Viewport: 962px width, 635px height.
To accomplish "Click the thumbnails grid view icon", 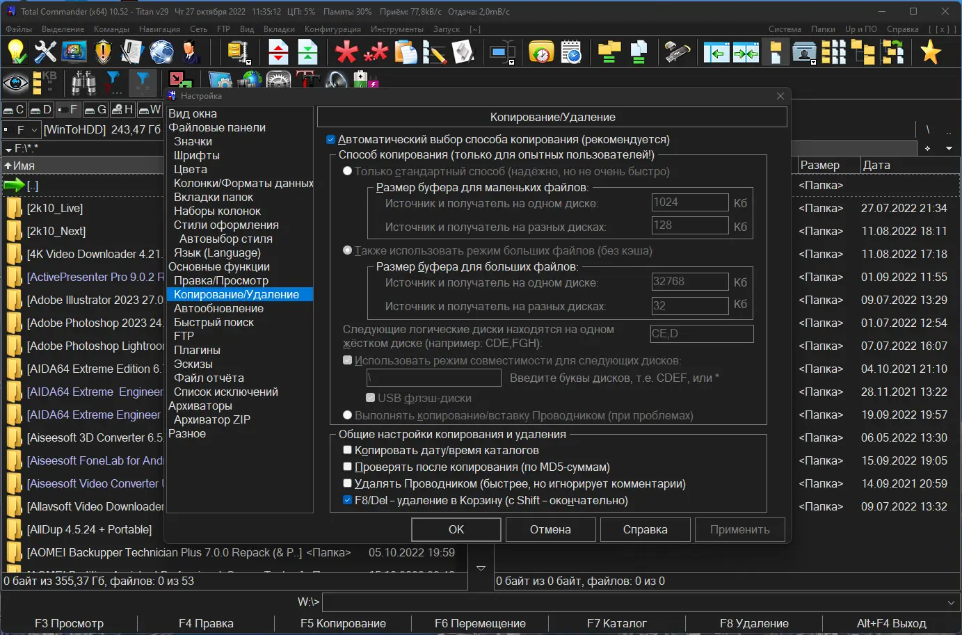I will 833,52.
